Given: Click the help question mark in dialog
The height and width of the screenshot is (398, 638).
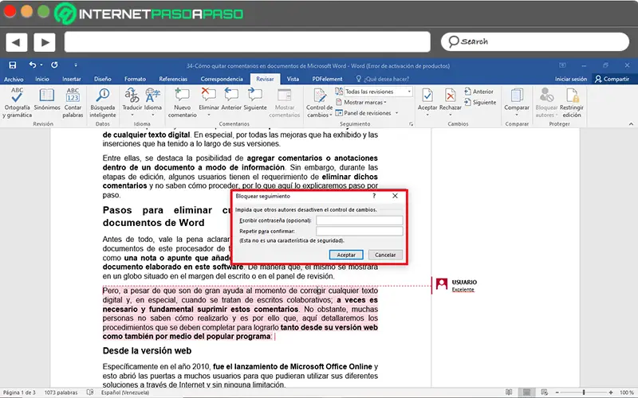Looking at the screenshot, I should pos(374,196).
